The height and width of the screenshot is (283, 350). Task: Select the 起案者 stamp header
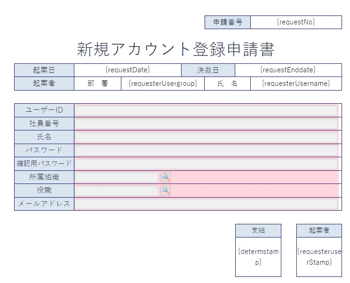319,230
